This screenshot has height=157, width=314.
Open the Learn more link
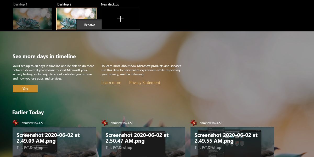tap(111, 83)
